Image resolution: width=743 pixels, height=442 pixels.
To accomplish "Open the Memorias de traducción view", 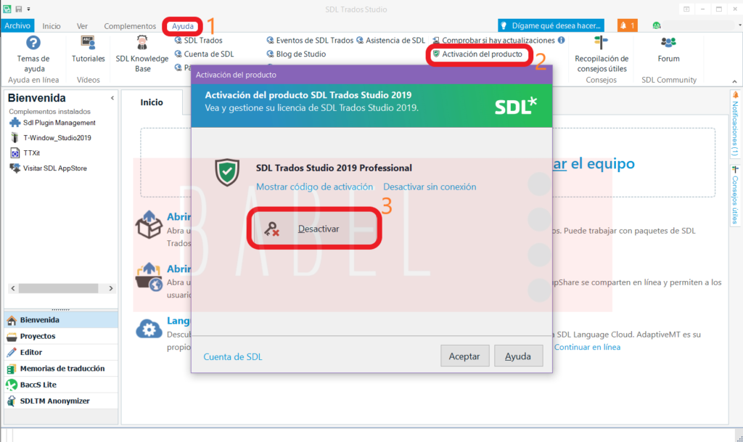I will [x=61, y=368].
